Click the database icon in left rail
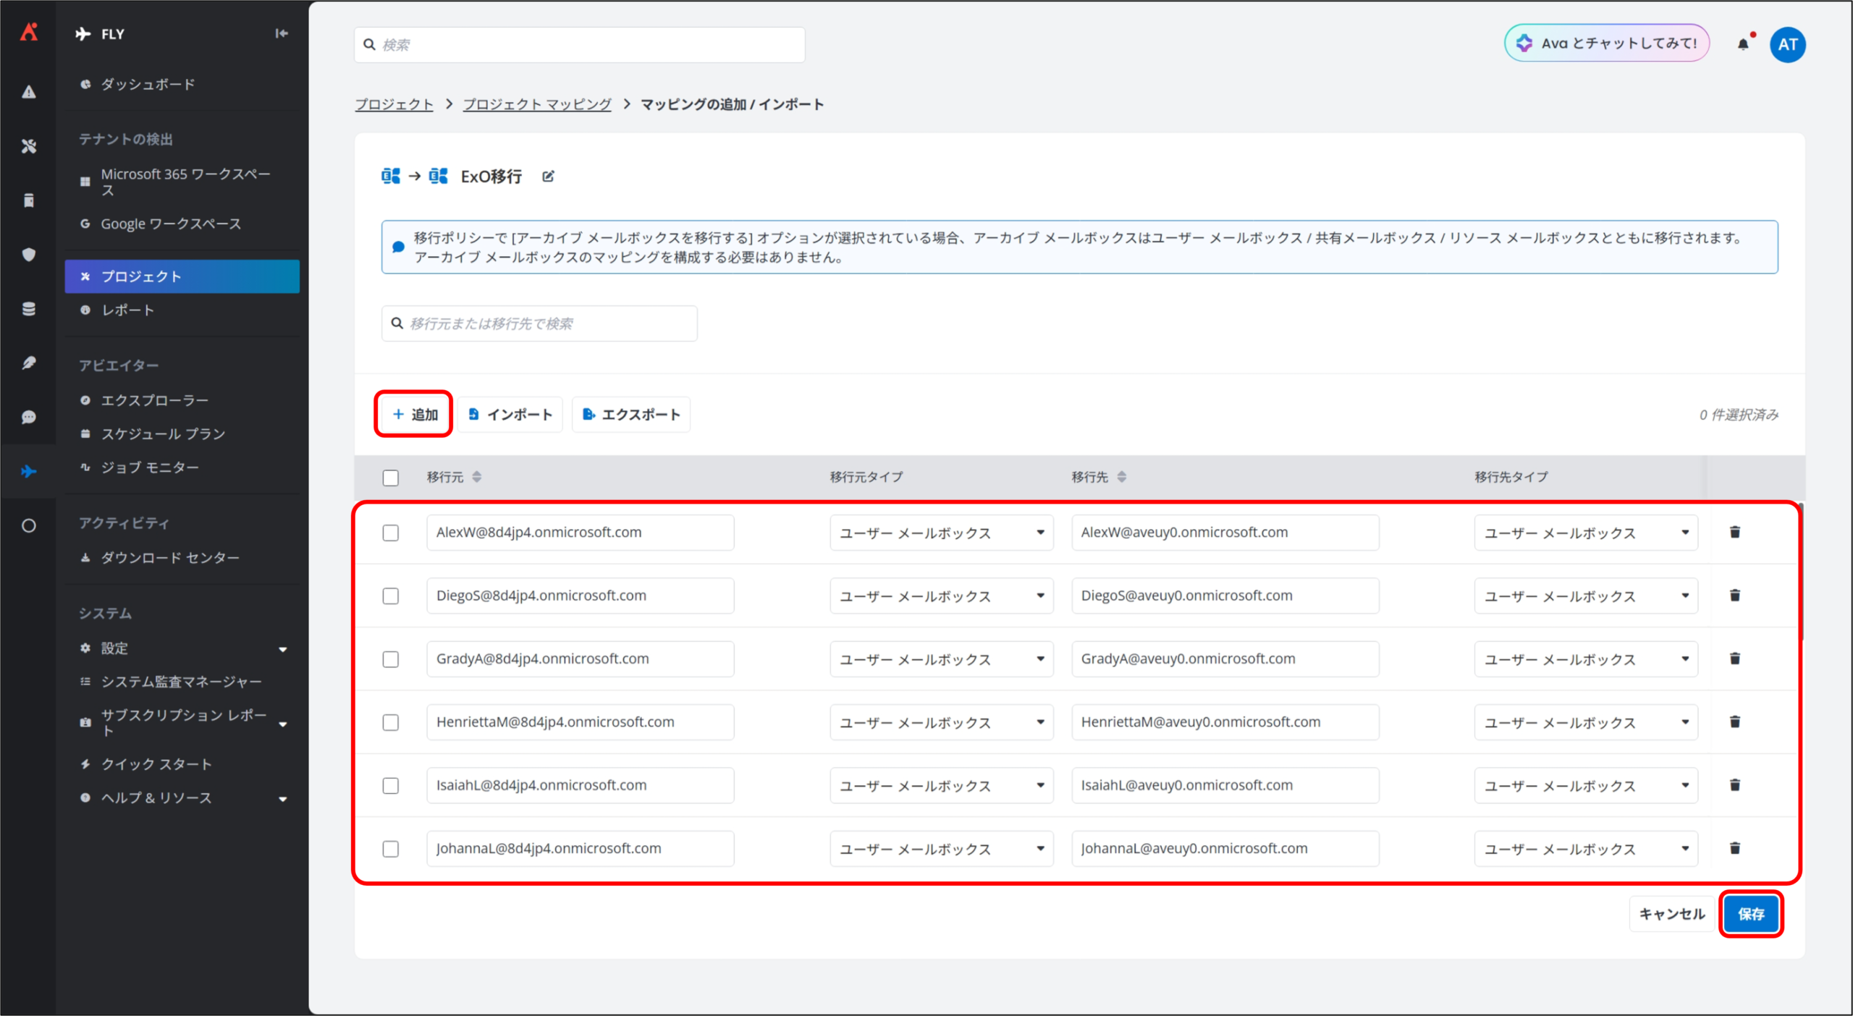This screenshot has height=1016, width=1853. click(x=28, y=309)
